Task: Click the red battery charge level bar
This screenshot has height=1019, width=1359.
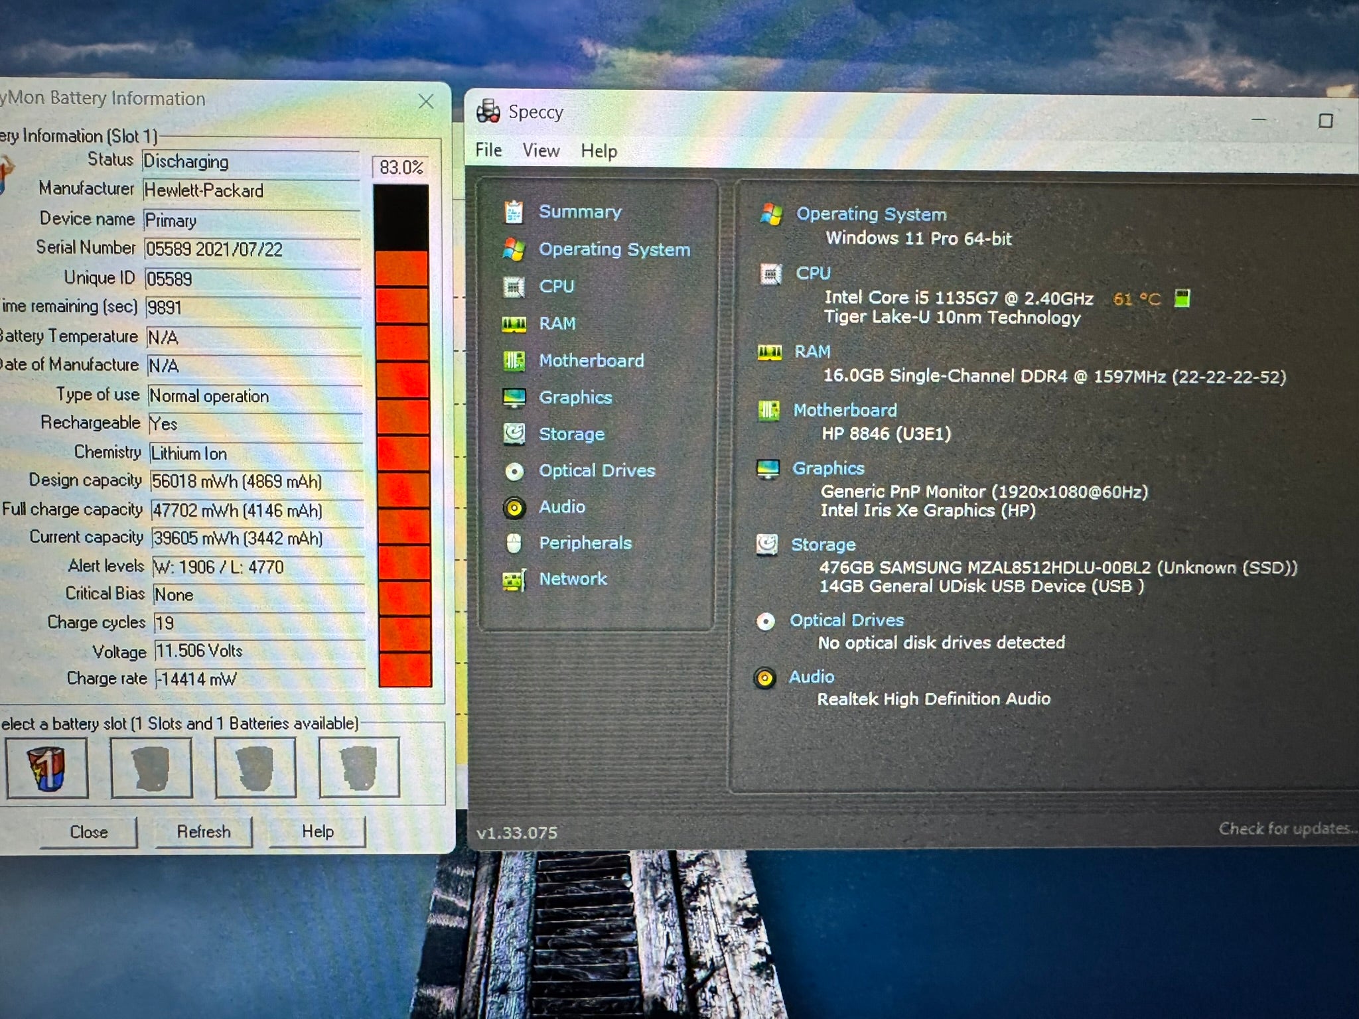Action: pyautogui.click(x=403, y=435)
